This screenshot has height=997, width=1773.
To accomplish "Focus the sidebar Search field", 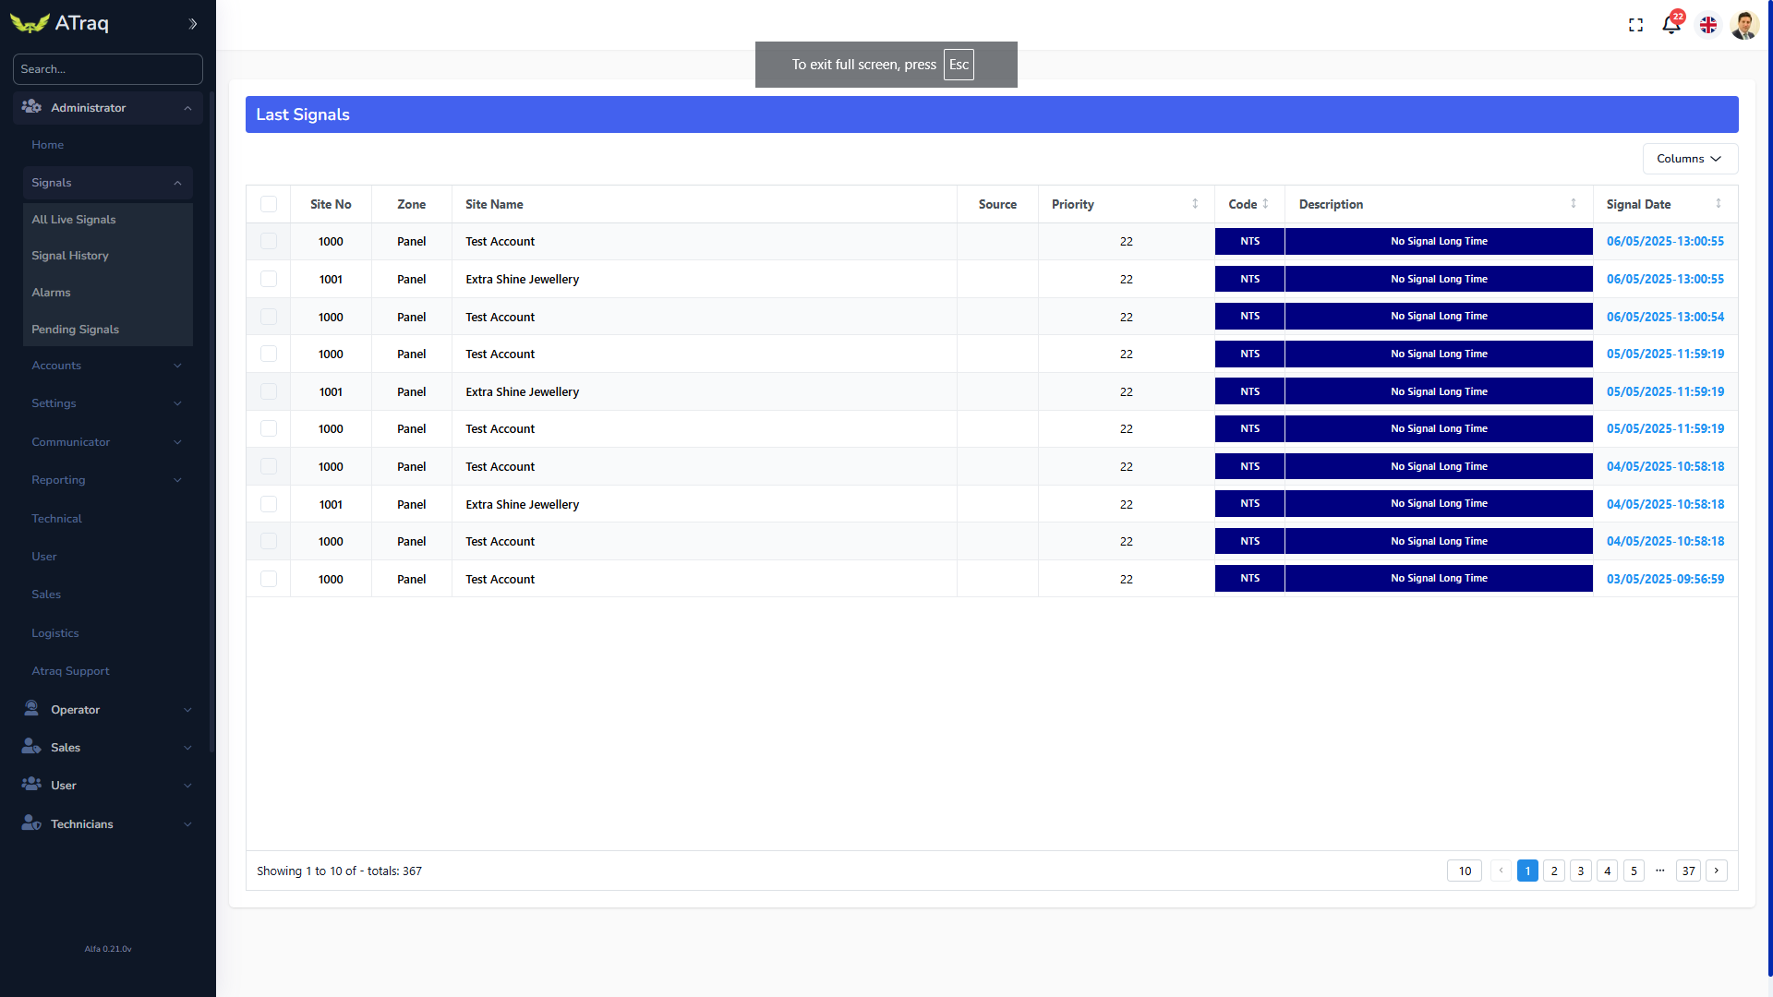I will coord(107,69).
